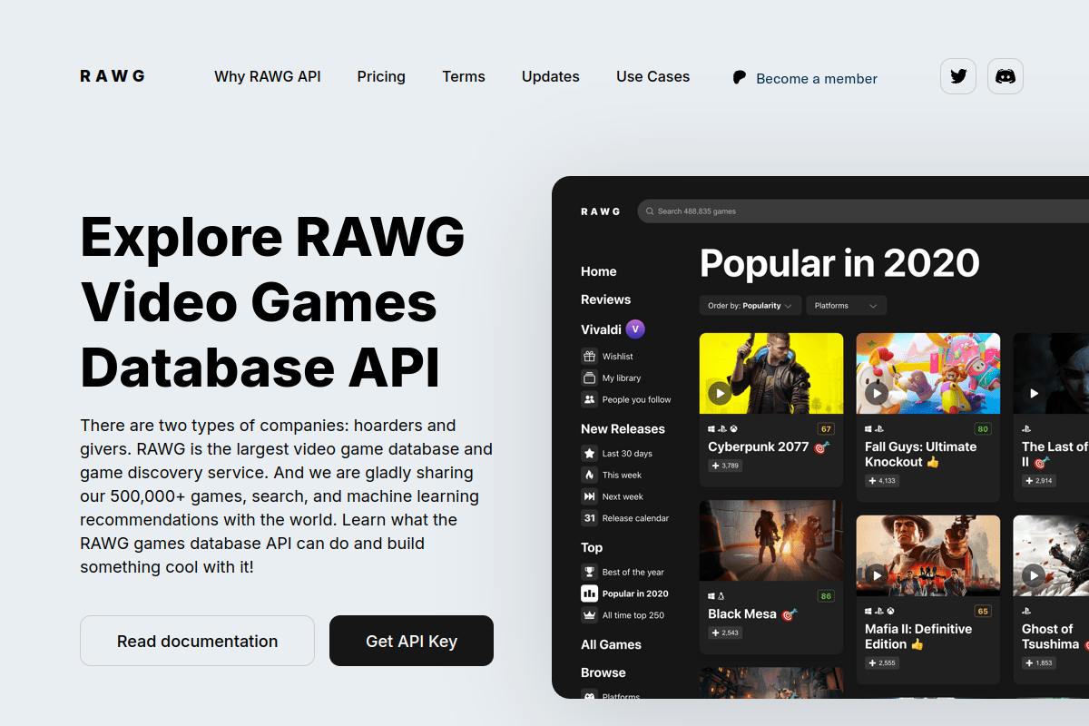Click the This week flame icon
The height and width of the screenshot is (726, 1089).
coord(589,475)
